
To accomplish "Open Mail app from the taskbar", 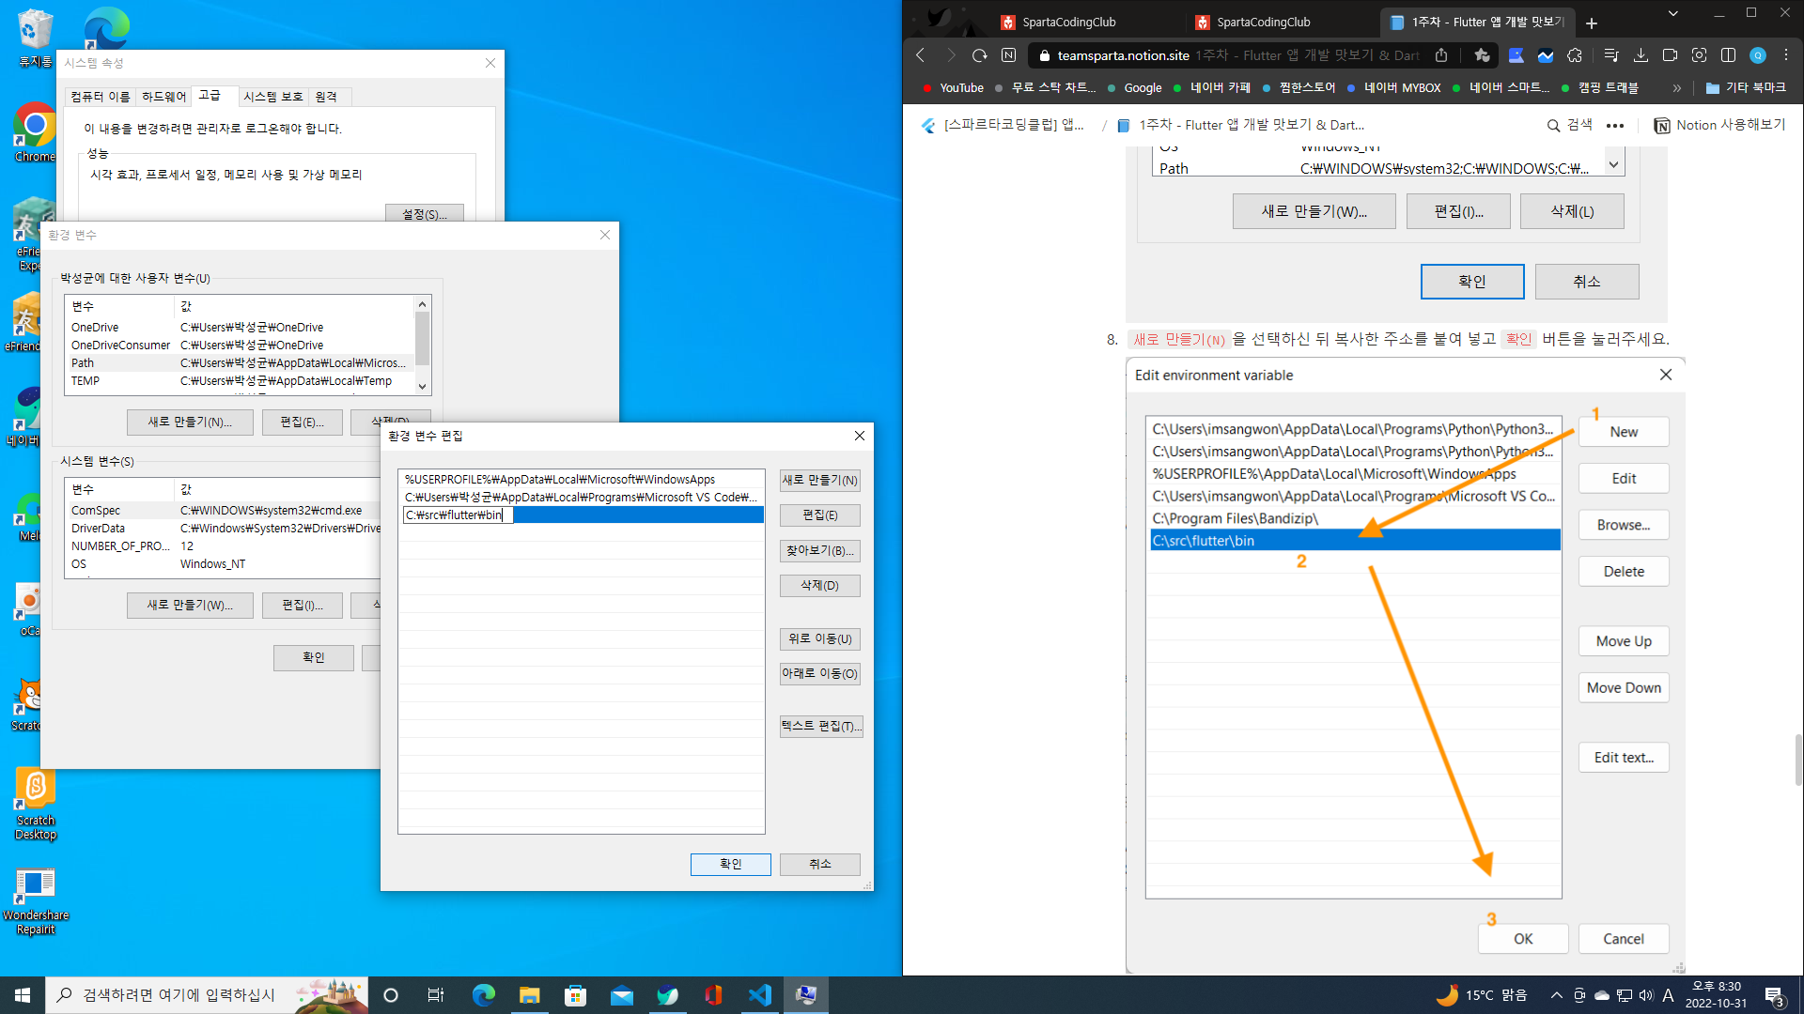I will [x=622, y=995].
